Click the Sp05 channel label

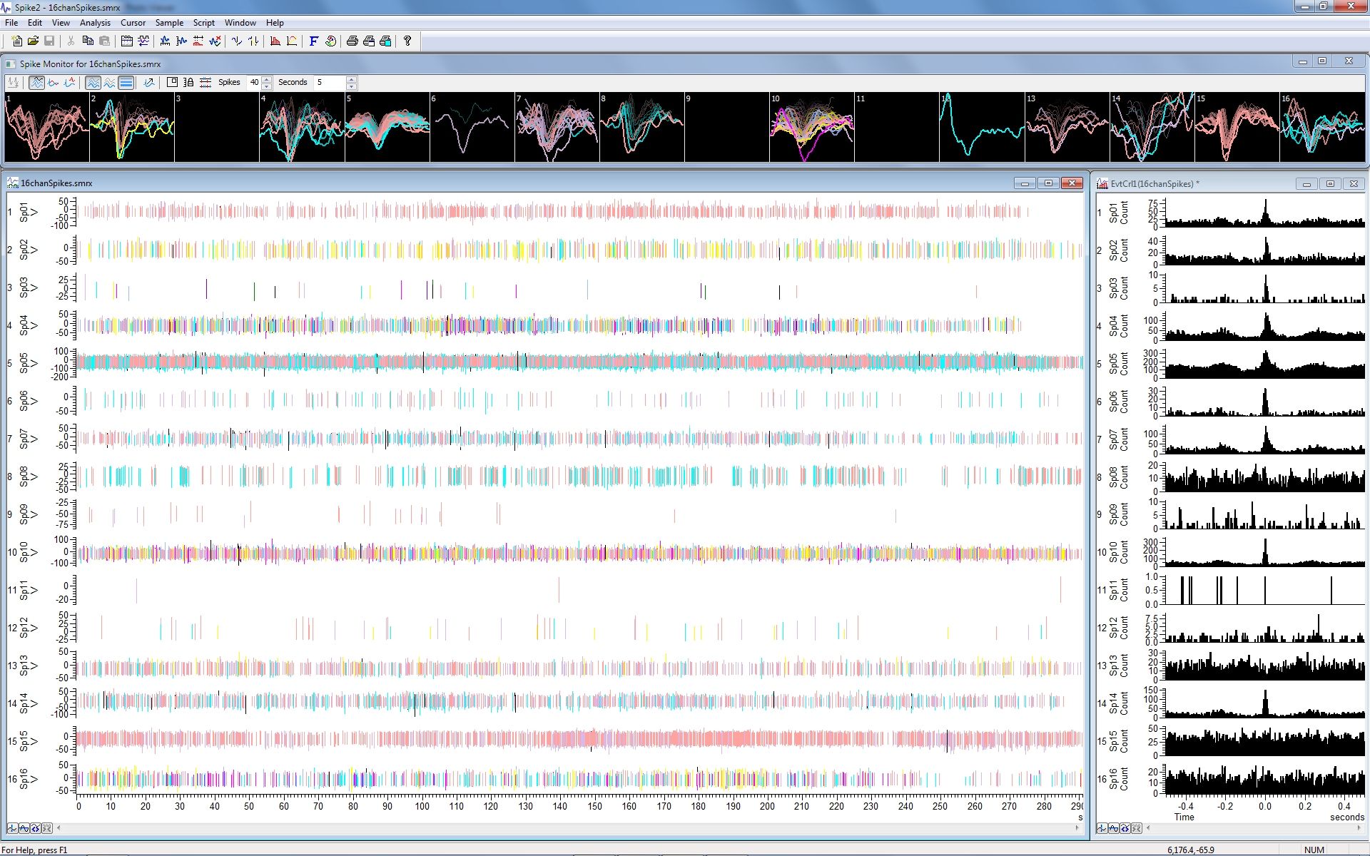point(24,363)
